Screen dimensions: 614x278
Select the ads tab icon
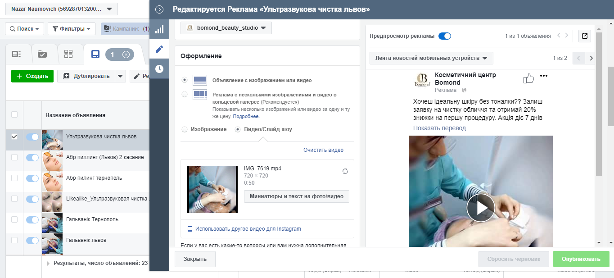pos(95,54)
